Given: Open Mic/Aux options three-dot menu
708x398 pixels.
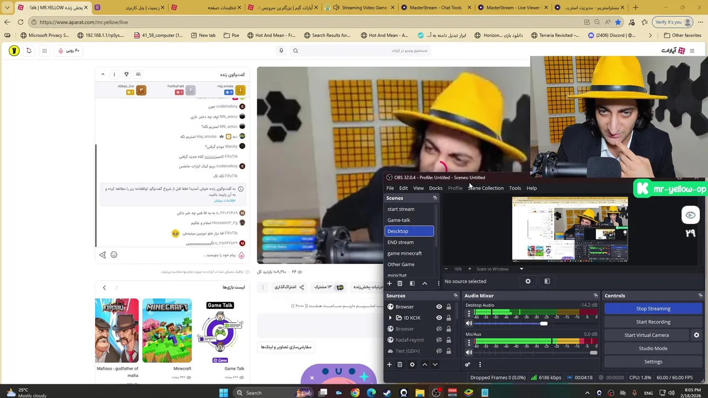Looking at the screenshot, I should 469,343.
